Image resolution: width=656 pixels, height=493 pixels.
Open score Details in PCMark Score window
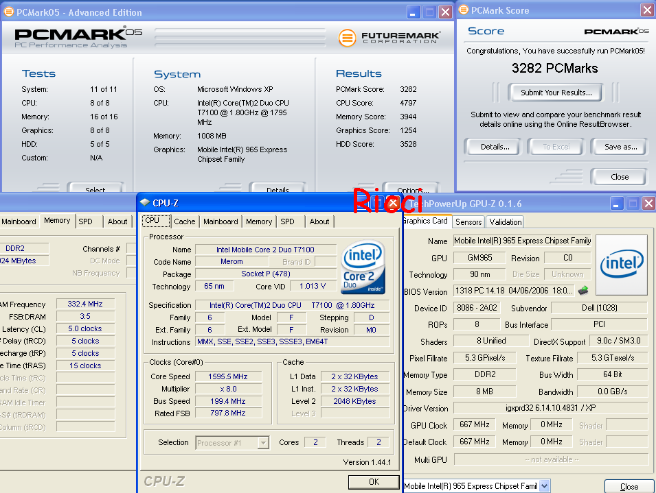pos(495,147)
